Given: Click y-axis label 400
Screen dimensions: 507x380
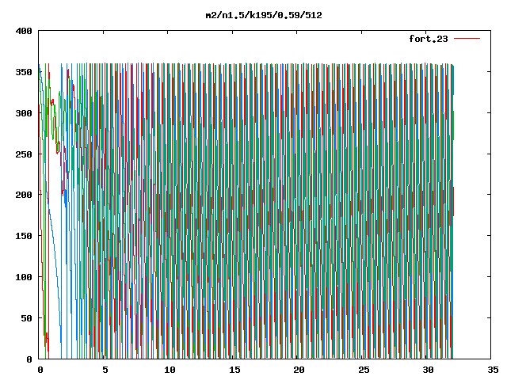Looking at the screenshot, I should click(24, 31).
